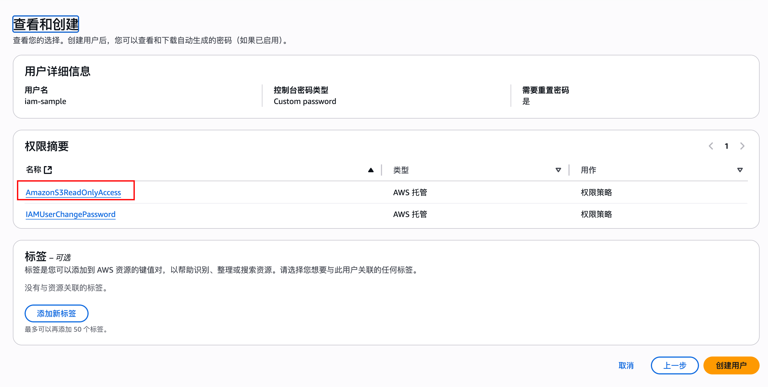Click the filter arrow on 类型 column
The height and width of the screenshot is (387, 768).
click(558, 169)
